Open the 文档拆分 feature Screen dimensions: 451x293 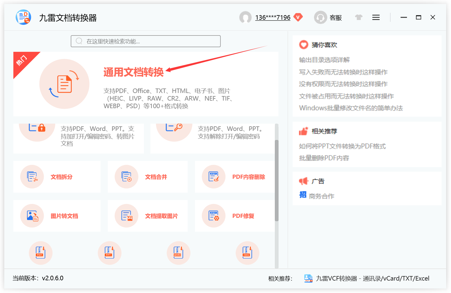pos(57,177)
